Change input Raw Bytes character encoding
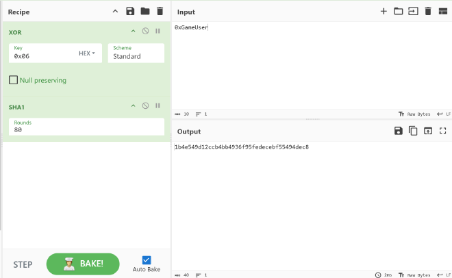The image size is (452, 278). point(414,114)
